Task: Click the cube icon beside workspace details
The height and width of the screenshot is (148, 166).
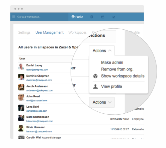Action: 95,76
